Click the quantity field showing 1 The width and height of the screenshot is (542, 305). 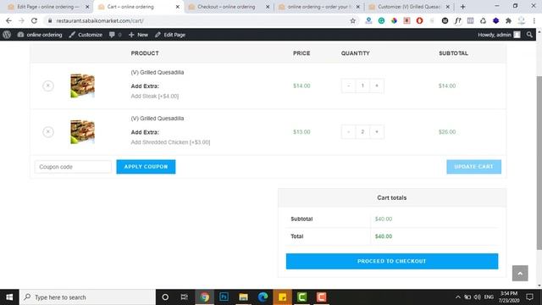(x=362, y=86)
